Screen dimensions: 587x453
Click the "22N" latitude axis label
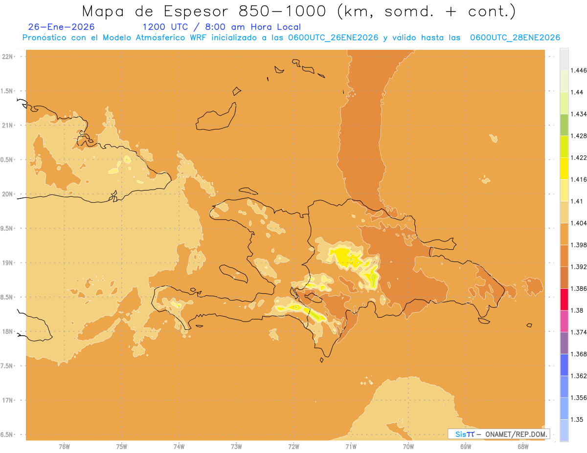[8, 56]
